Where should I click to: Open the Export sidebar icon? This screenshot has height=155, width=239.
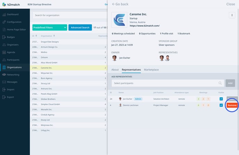pyautogui.click(x=4, y=97)
